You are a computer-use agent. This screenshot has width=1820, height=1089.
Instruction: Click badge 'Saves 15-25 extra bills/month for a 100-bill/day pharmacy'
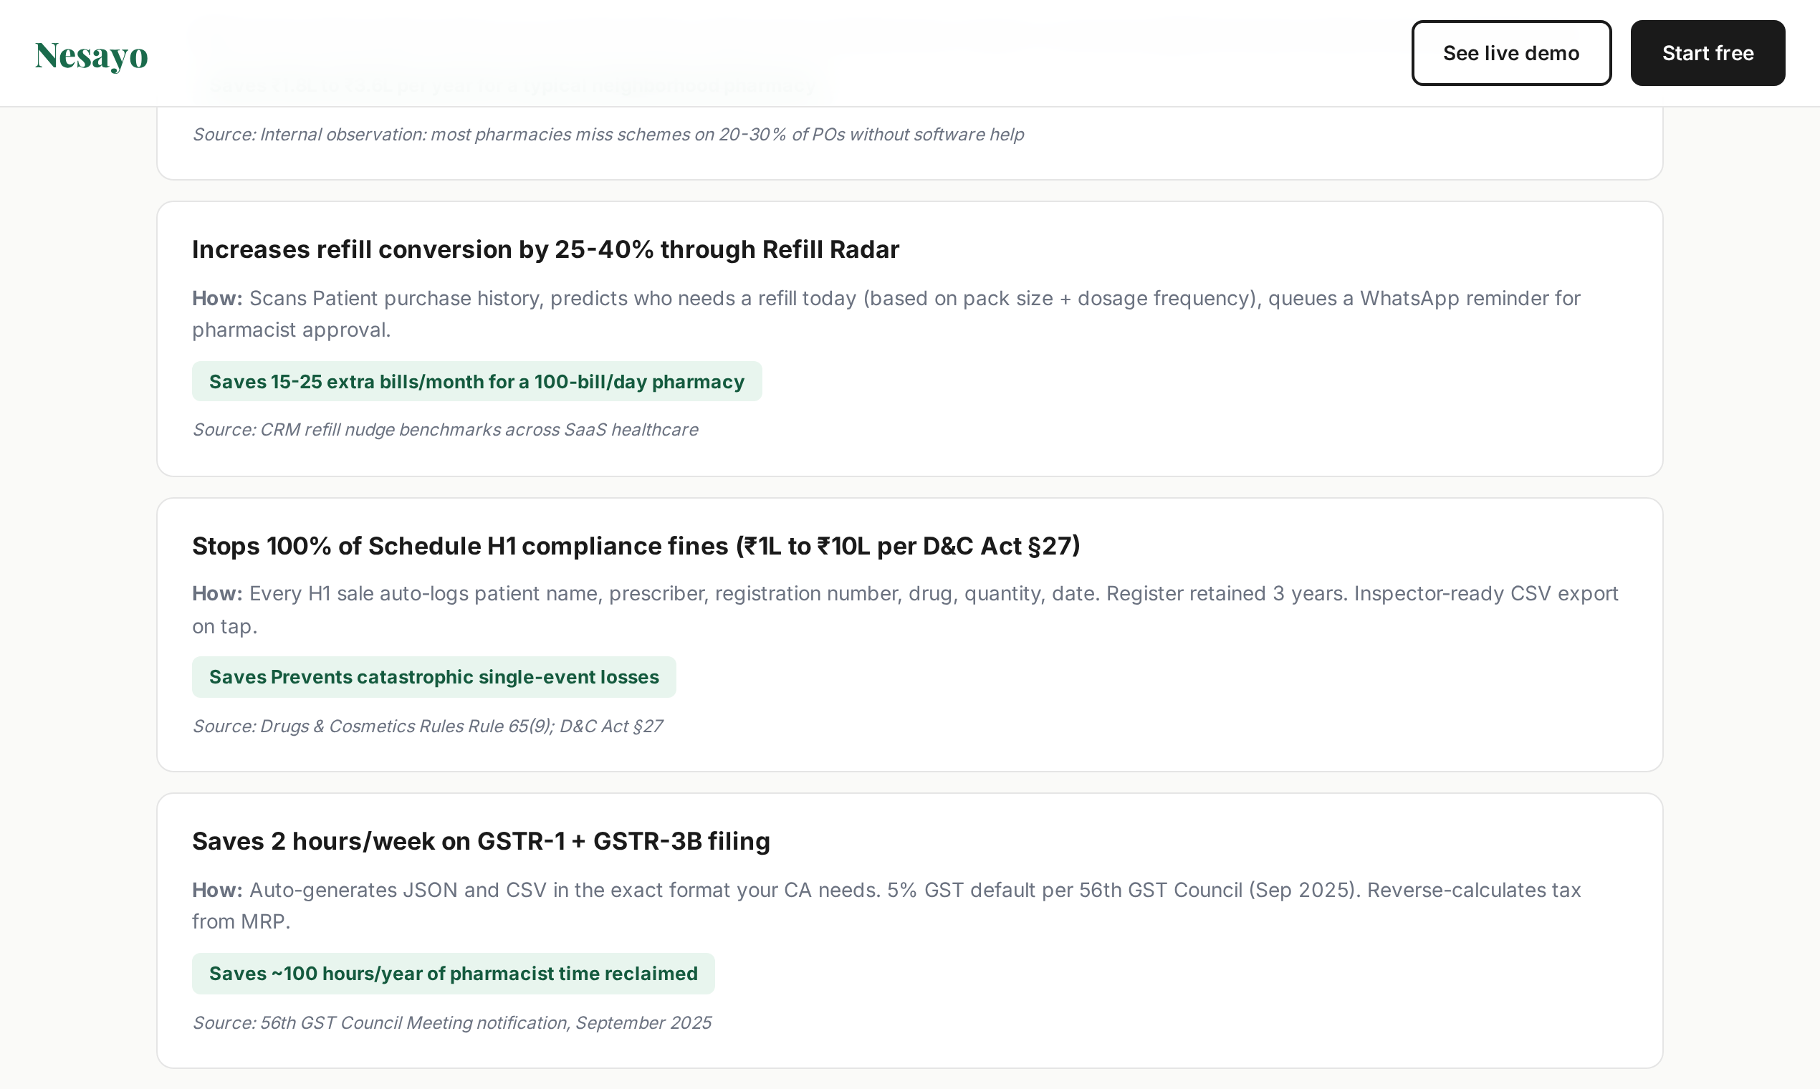[476, 382]
